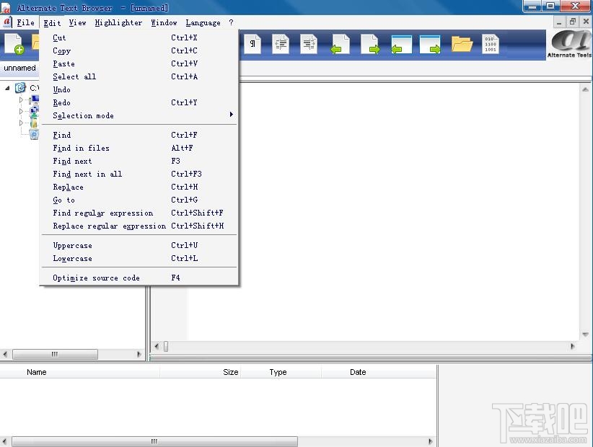Click file list horizontal scrollbar right arrow

[x=431, y=441]
